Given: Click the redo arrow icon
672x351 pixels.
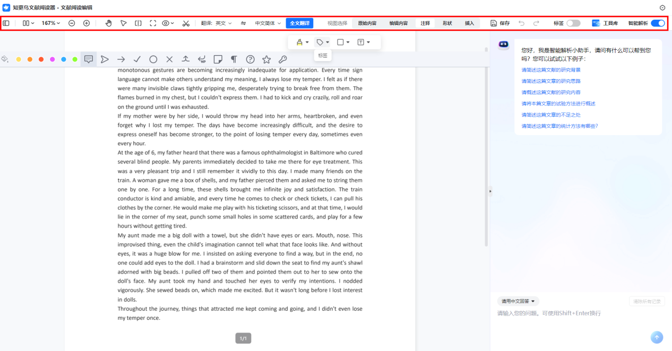Looking at the screenshot, I should click(536, 23).
